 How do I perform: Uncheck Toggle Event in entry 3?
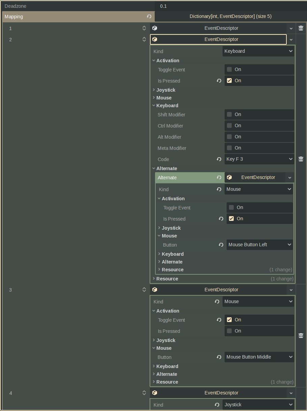click(x=229, y=320)
